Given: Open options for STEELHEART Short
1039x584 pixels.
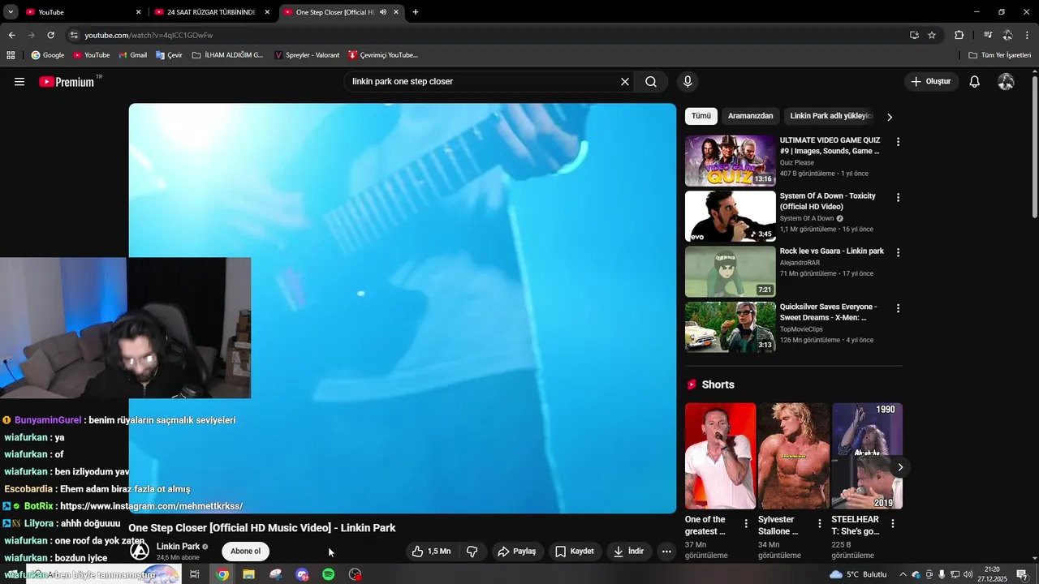Looking at the screenshot, I should point(893,524).
